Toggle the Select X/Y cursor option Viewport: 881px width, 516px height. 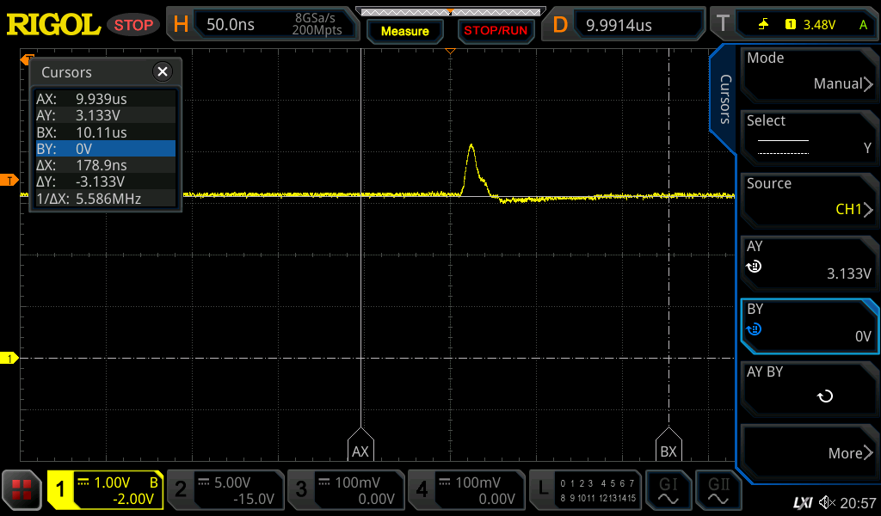810,137
